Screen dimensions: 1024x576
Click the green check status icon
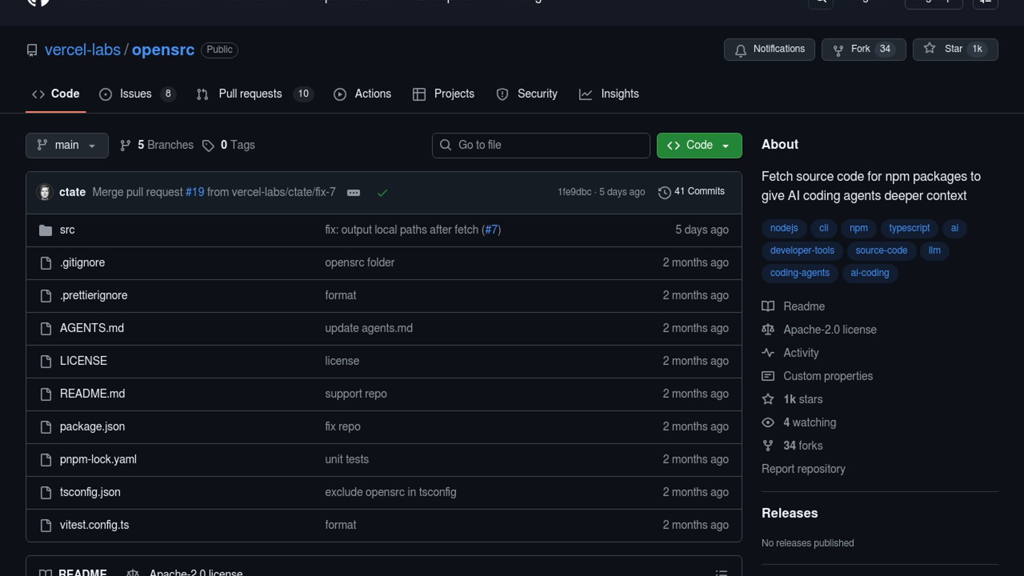[382, 193]
